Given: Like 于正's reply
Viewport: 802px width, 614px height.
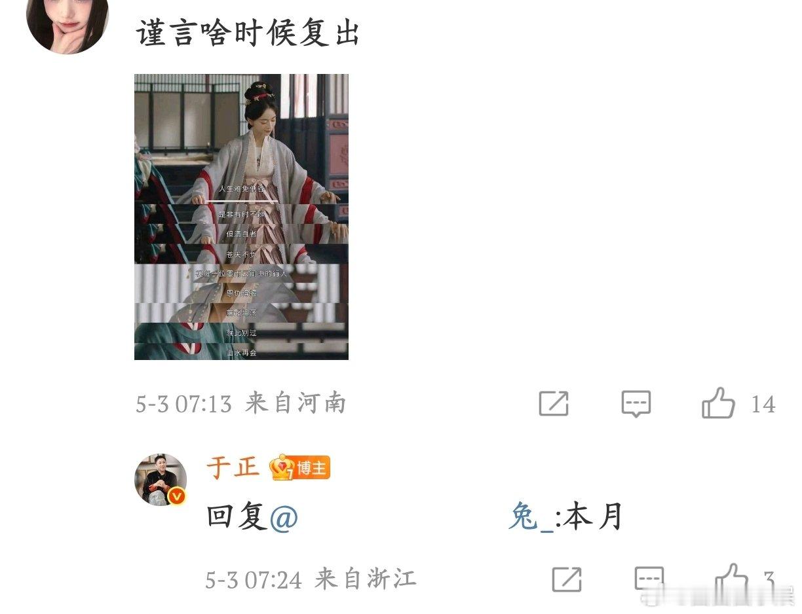Looking at the screenshot, I should pyautogui.click(x=731, y=578).
